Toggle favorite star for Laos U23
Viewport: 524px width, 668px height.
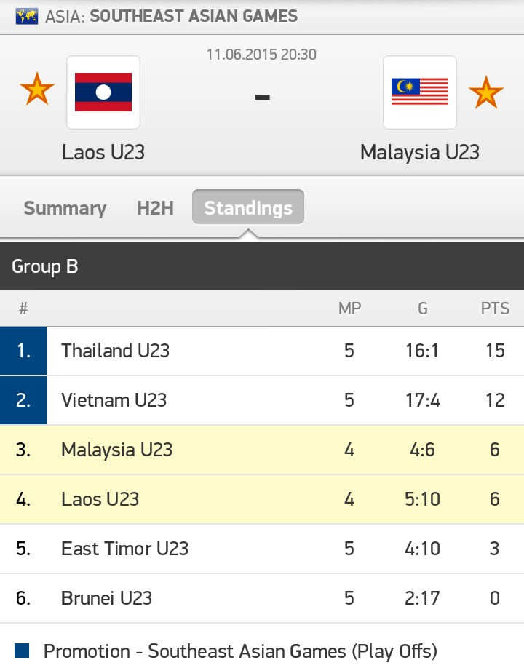click(x=37, y=91)
